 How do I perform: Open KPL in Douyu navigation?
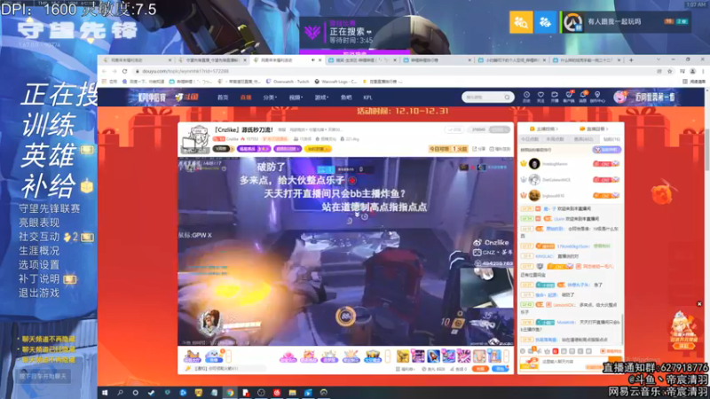click(367, 98)
